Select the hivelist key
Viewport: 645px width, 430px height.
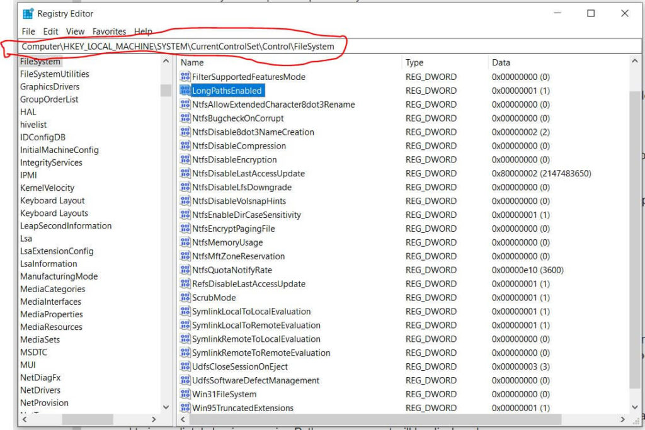33,125
